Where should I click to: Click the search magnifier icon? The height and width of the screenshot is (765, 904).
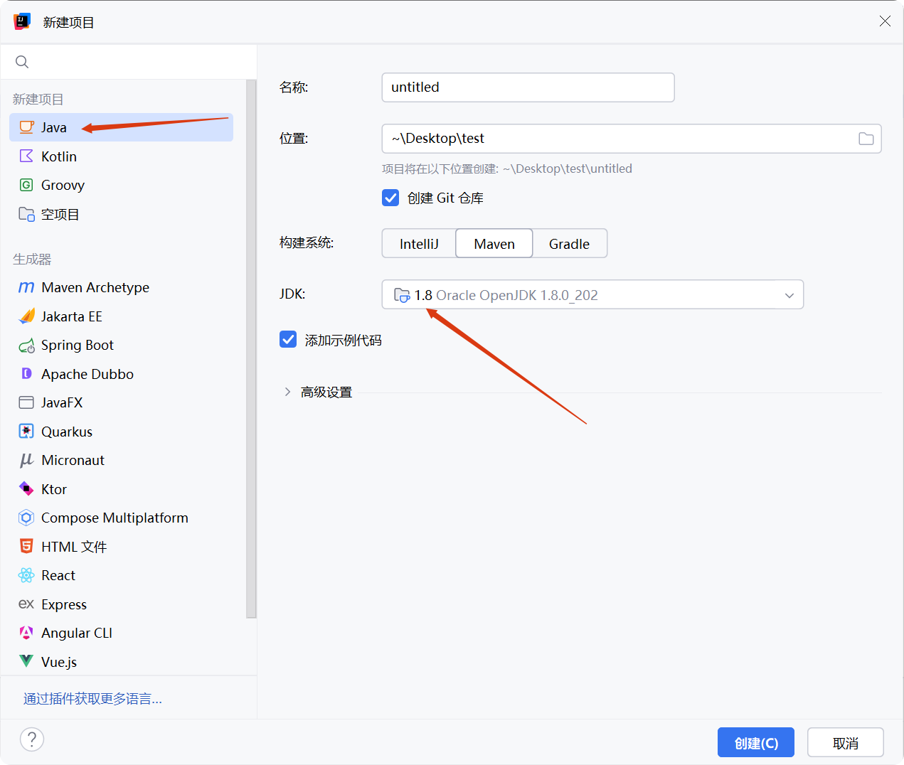point(22,62)
